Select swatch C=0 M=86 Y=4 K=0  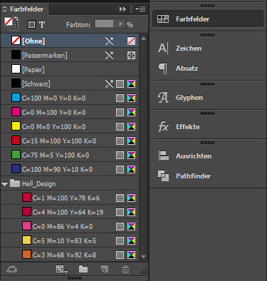pyautogui.click(x=70, y=226)
